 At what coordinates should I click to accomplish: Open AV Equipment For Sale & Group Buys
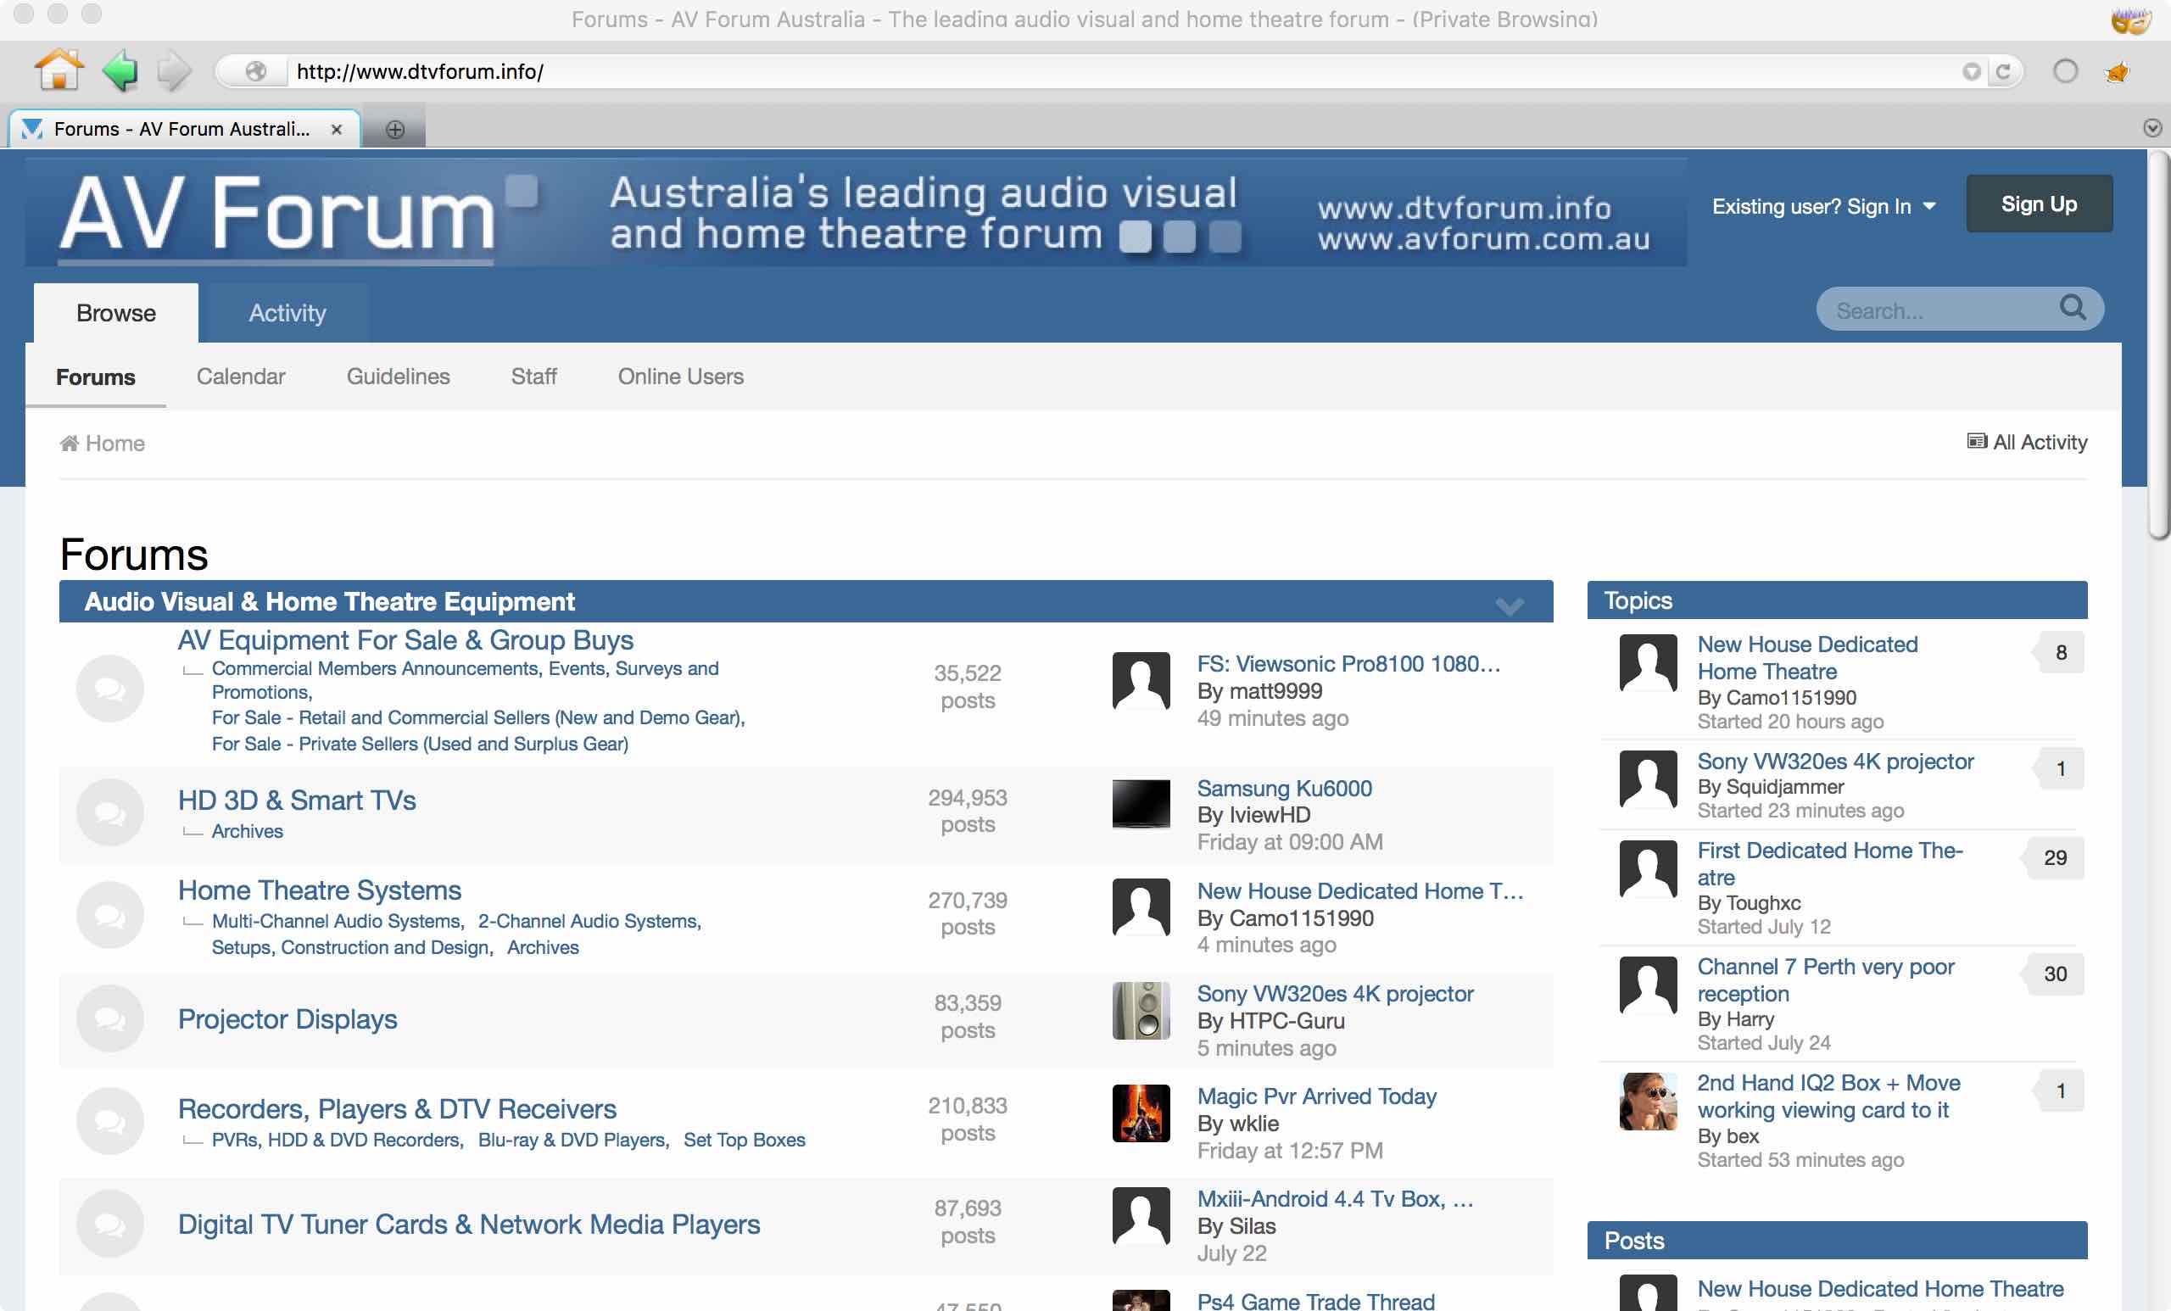(405, 639)
